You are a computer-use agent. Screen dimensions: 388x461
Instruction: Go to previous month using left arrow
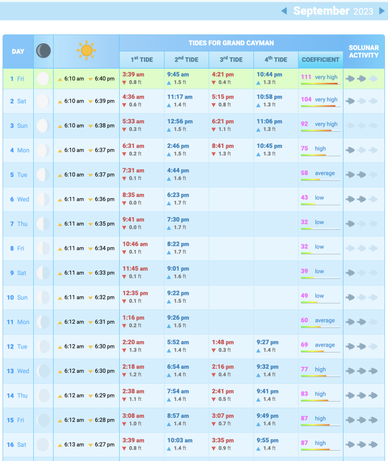(284, 11)
